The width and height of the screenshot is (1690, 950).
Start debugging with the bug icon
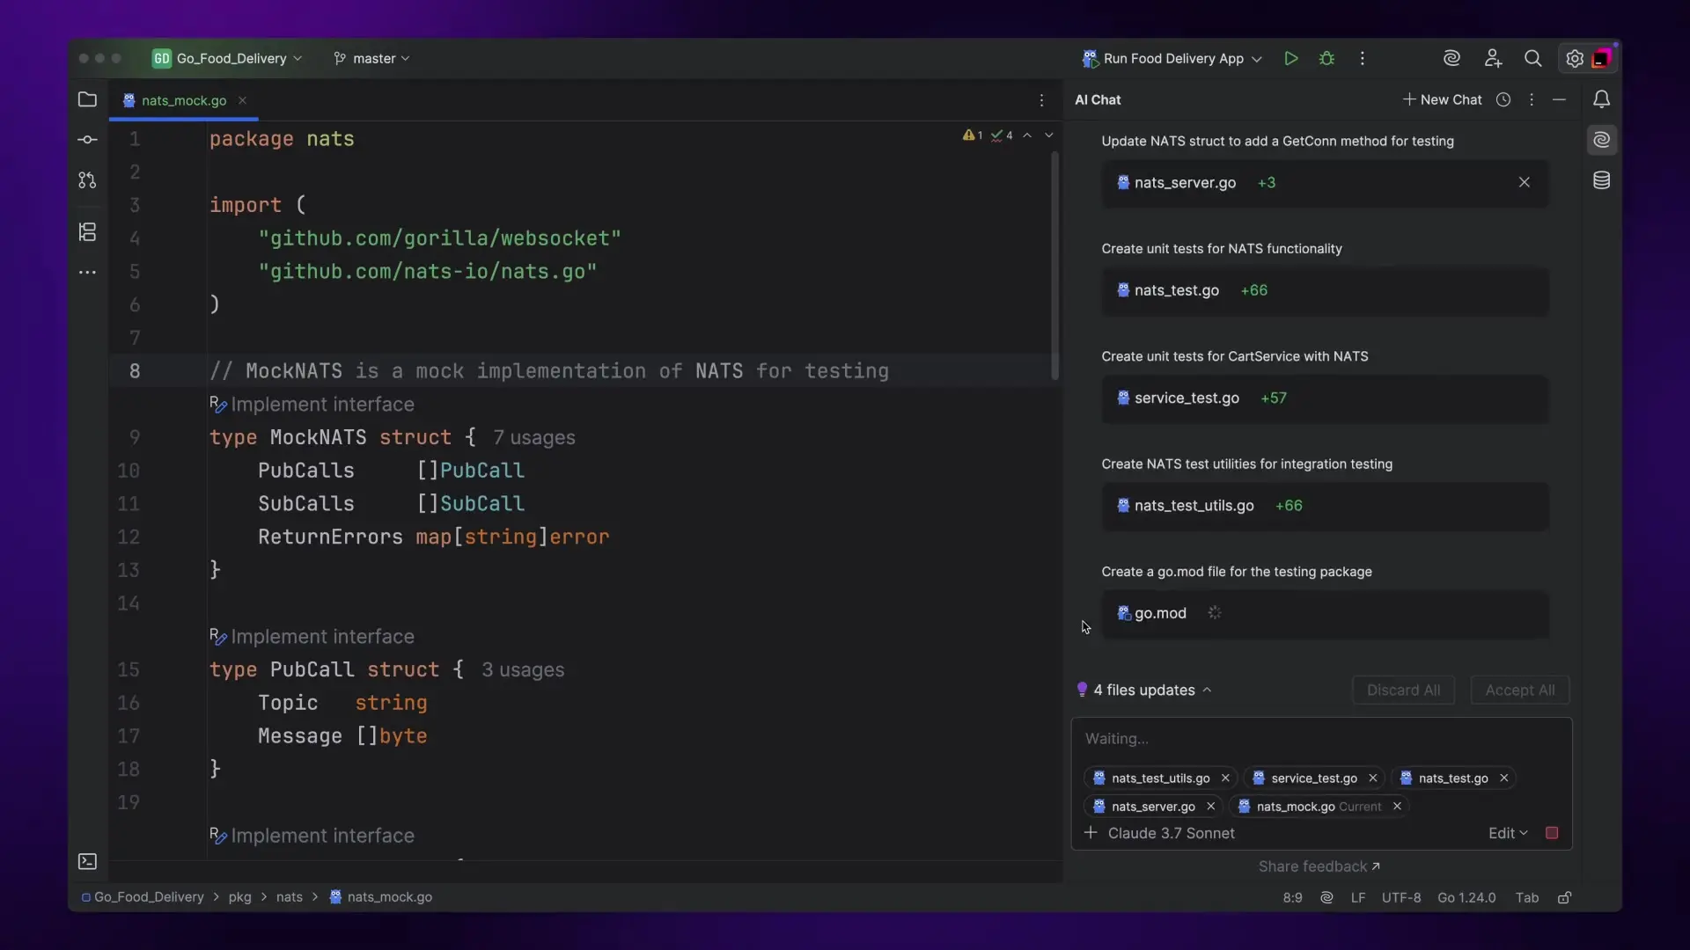1326,58
